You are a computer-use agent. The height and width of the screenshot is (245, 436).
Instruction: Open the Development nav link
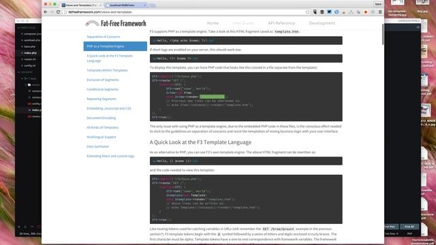click(322, 23)
